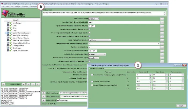
Task: Open the Select the input image dropdown
Action: [94, 19]
